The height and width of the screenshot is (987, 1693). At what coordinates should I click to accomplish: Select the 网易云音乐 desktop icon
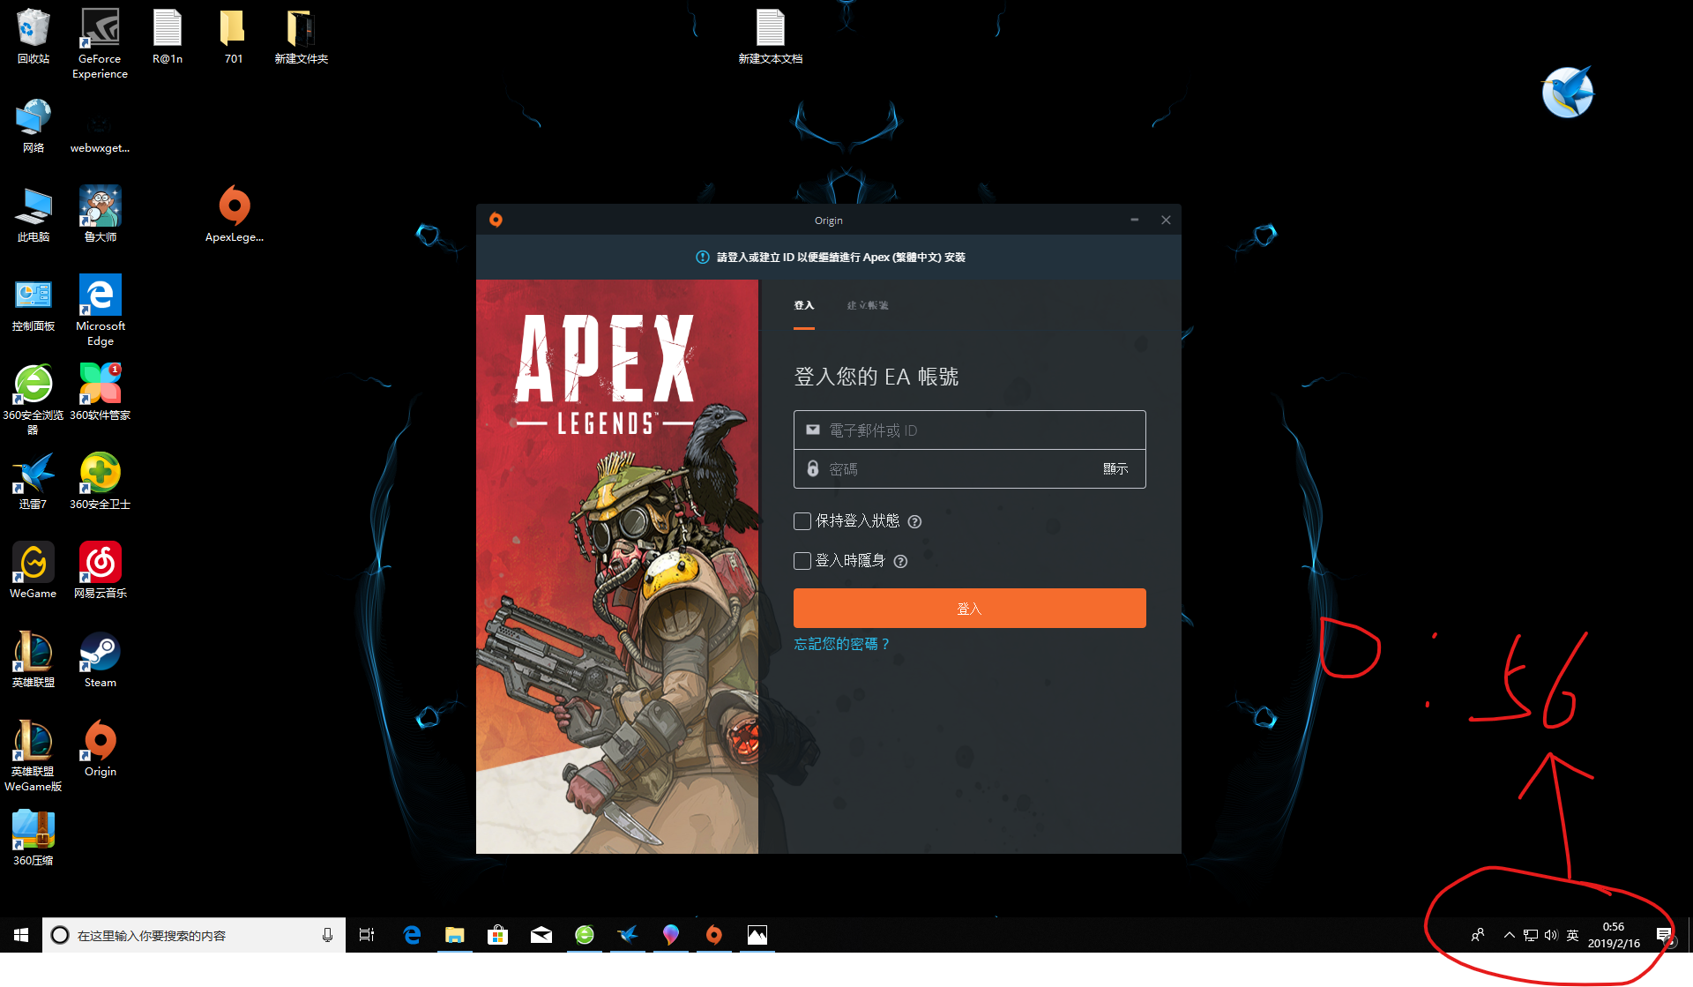pyautogui.click(x=100, y=572)
